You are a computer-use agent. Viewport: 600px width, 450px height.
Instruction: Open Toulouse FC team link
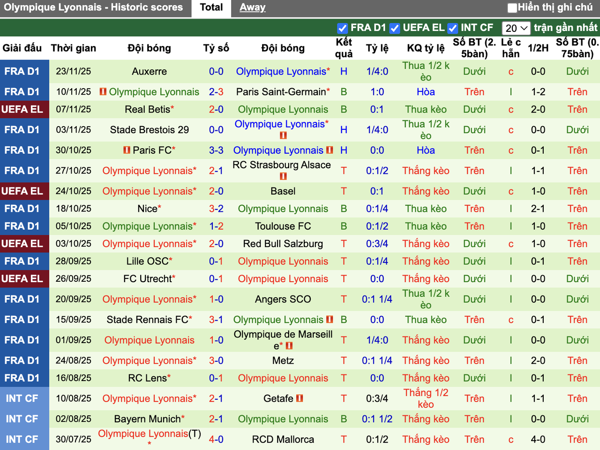click(283, 226)
